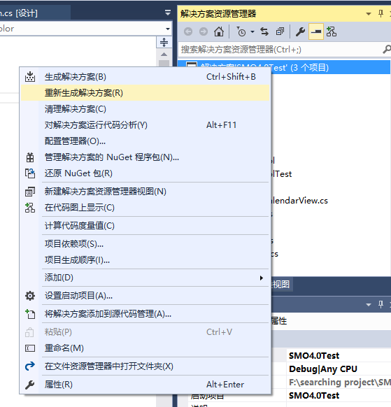Open Solution Explorer window options dropdown
Viewport: 391px width, 407px height.
369,14
